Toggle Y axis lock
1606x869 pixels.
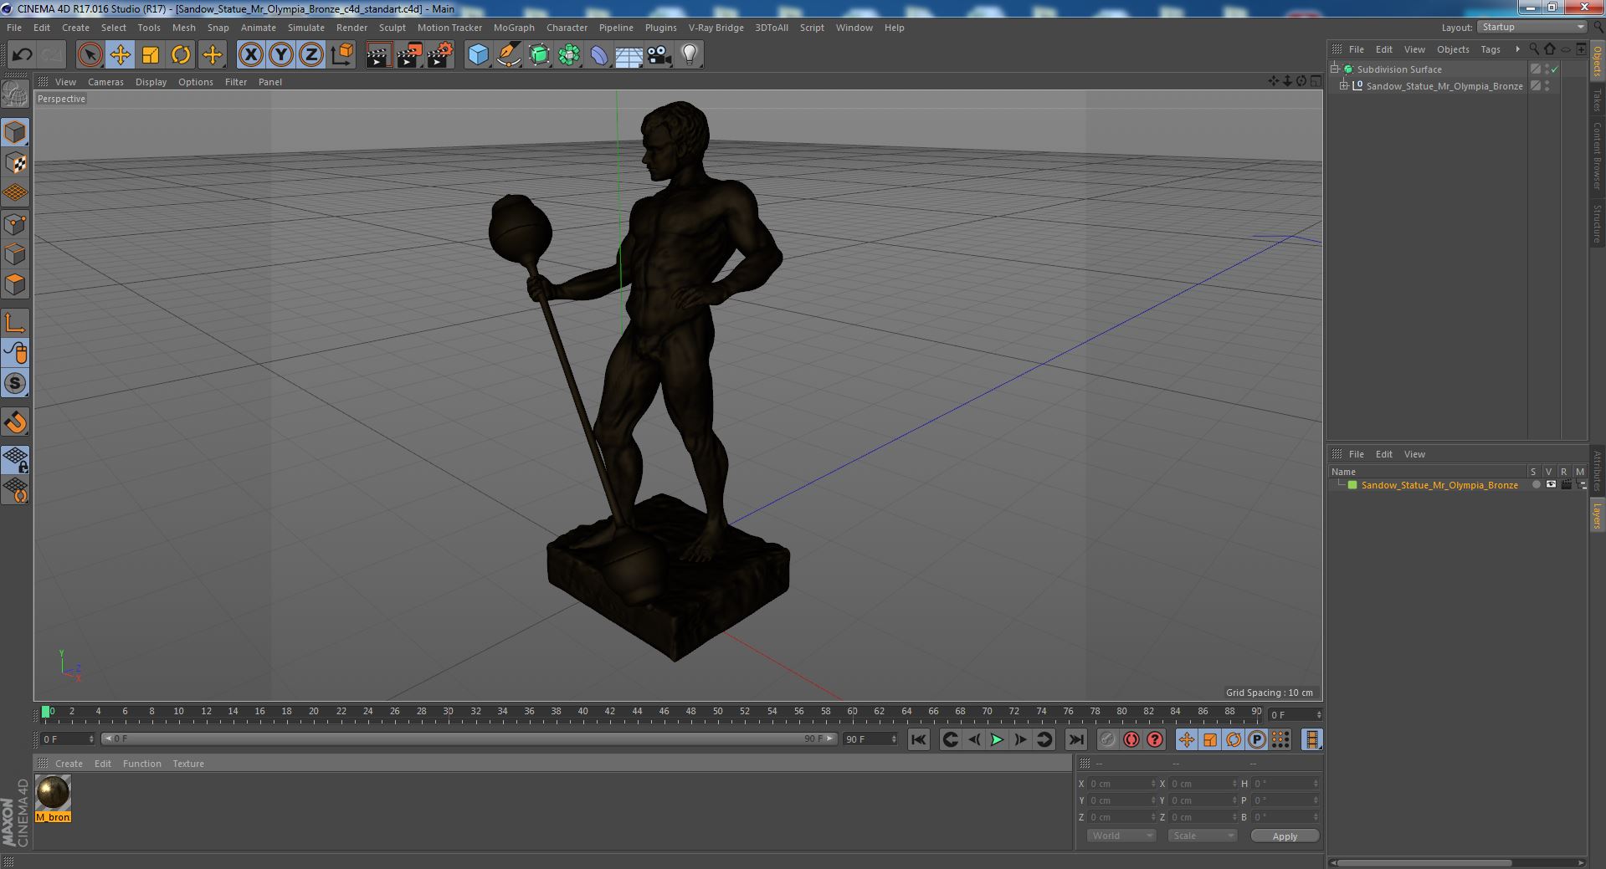point(281,55)
